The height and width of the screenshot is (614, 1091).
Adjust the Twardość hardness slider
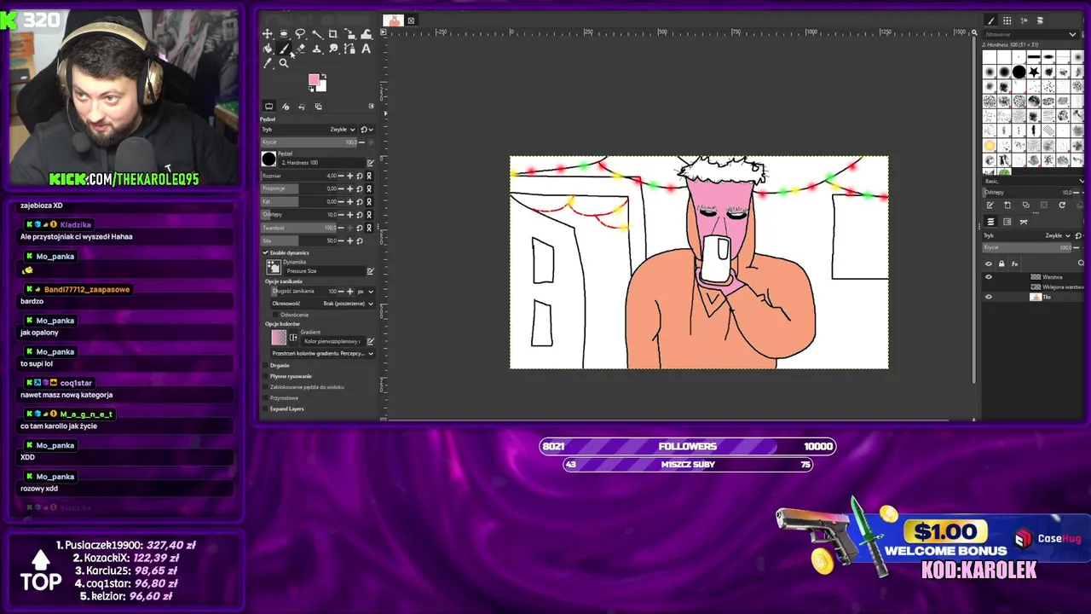coord(298,228)
